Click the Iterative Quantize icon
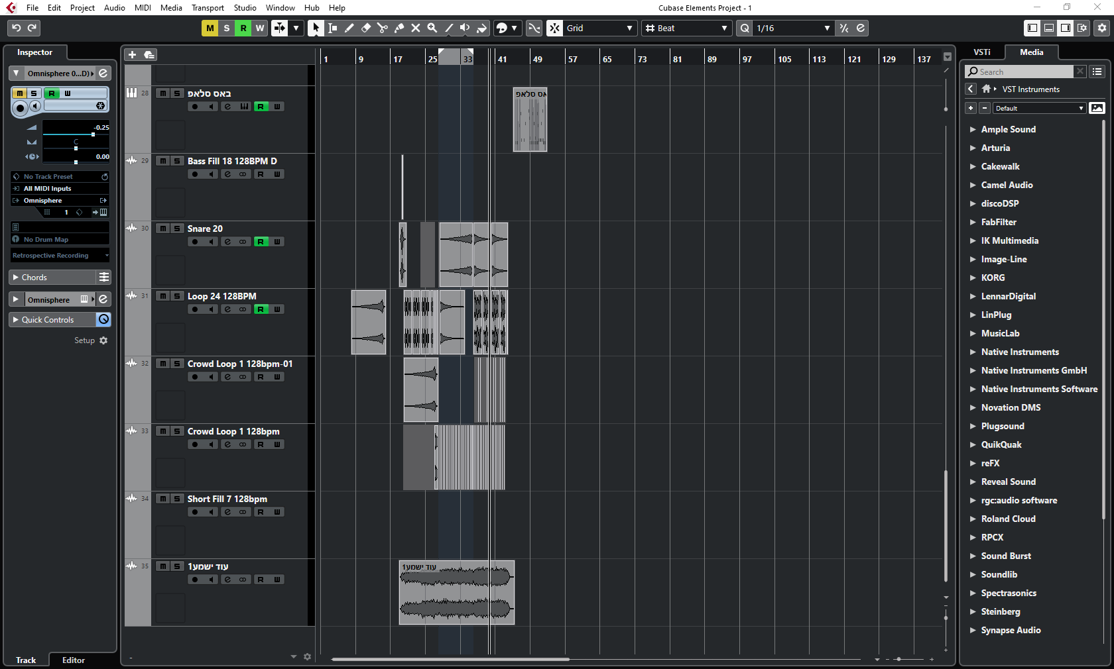Screen dimensions: 1114x669 [844, 28]
